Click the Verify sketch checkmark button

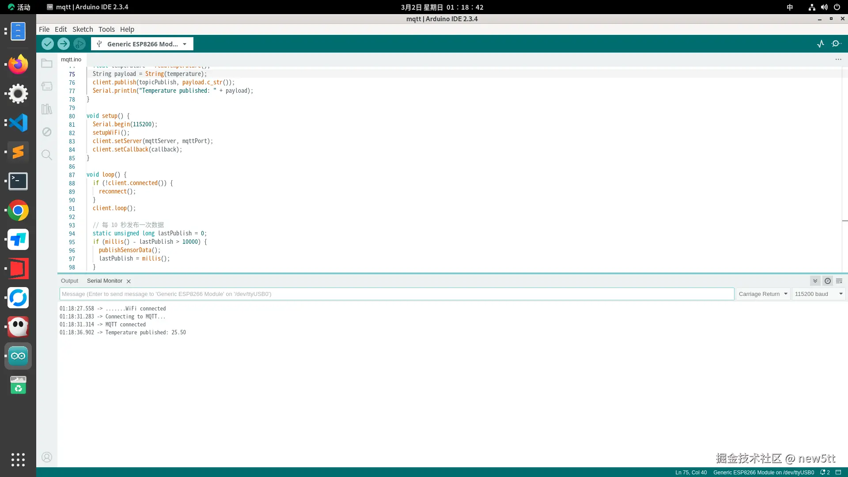click(48, 44)
